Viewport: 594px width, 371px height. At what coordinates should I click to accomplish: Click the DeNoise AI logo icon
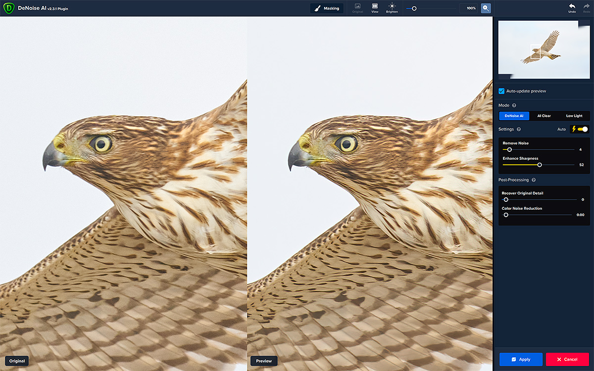click(8, 8)
